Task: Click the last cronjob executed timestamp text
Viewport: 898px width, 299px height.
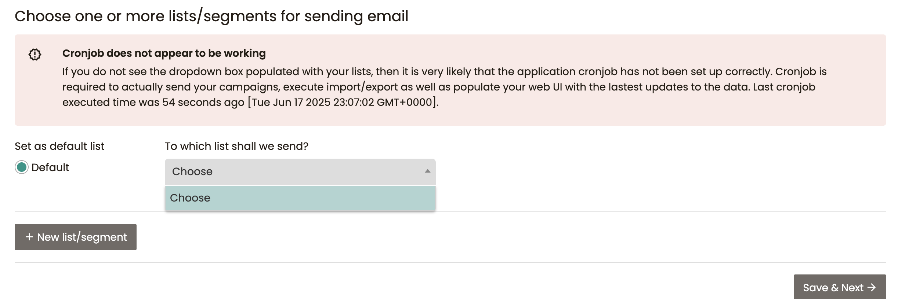Action: [343, 102]
